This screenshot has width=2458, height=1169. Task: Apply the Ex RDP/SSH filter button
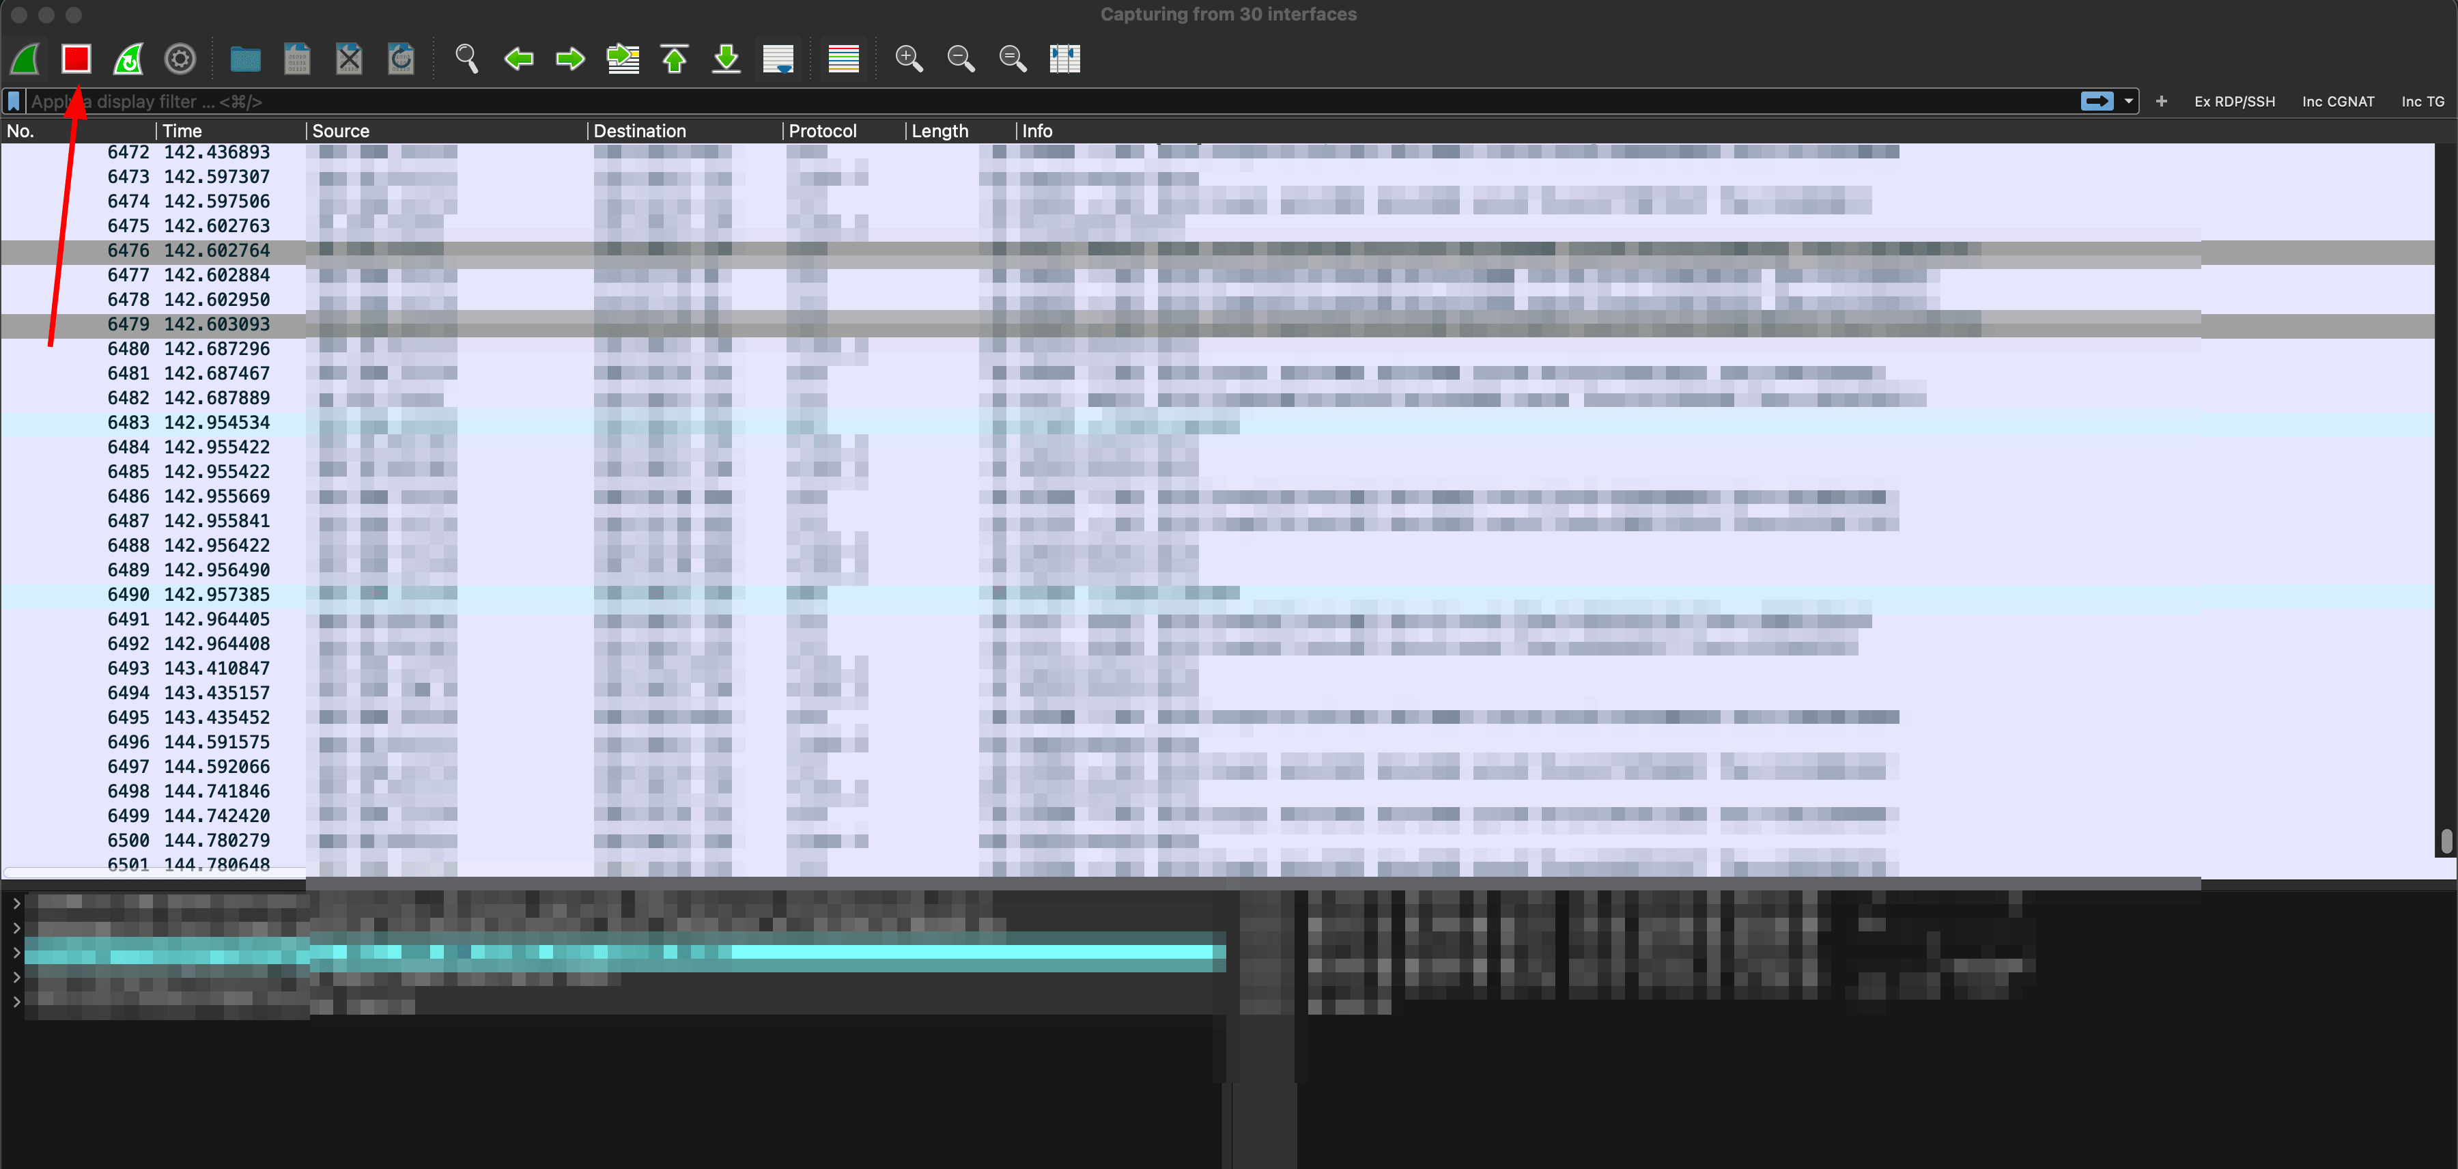pyautogui.click(x=2234, y=101)
